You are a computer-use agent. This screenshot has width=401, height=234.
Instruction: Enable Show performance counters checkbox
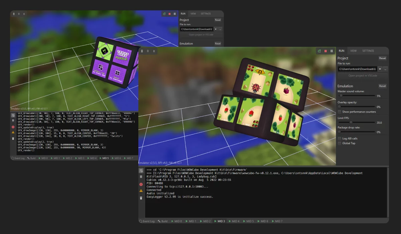point(340,112)
